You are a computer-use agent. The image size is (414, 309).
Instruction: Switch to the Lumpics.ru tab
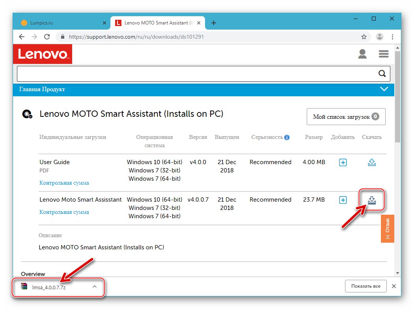click(x=59, y=22)
